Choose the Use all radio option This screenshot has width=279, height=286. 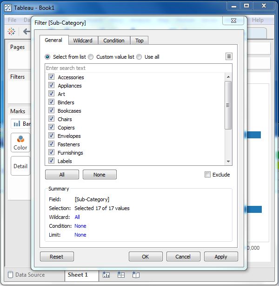[x=139, y=57]
